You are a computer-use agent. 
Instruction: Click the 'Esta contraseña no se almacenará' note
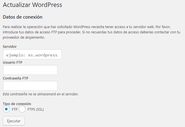pos(41,94)
